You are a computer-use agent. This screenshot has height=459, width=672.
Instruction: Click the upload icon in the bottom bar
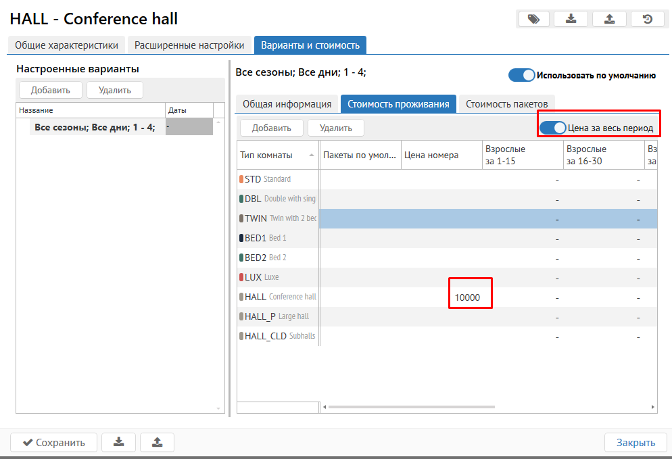click(157, 442)
